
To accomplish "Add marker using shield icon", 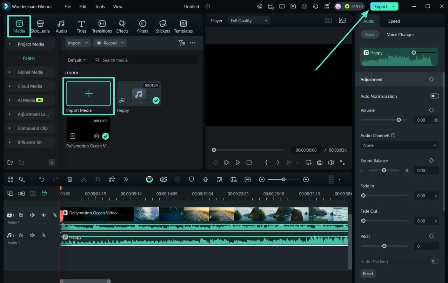I will (192, 179).
